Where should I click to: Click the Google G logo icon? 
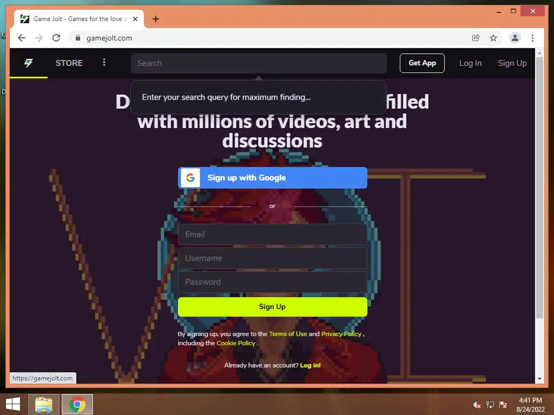click(190, 177)
